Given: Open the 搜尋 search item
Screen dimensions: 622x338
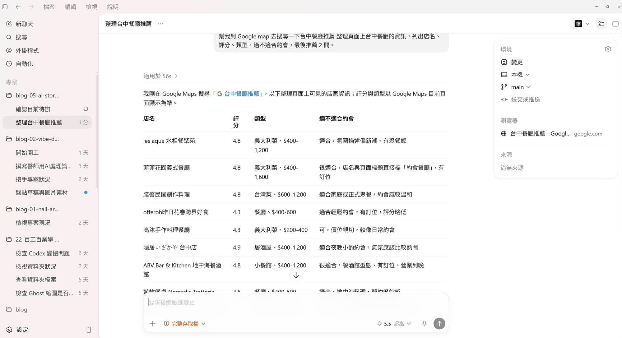Looking at the screenshot, I should 17,37.
